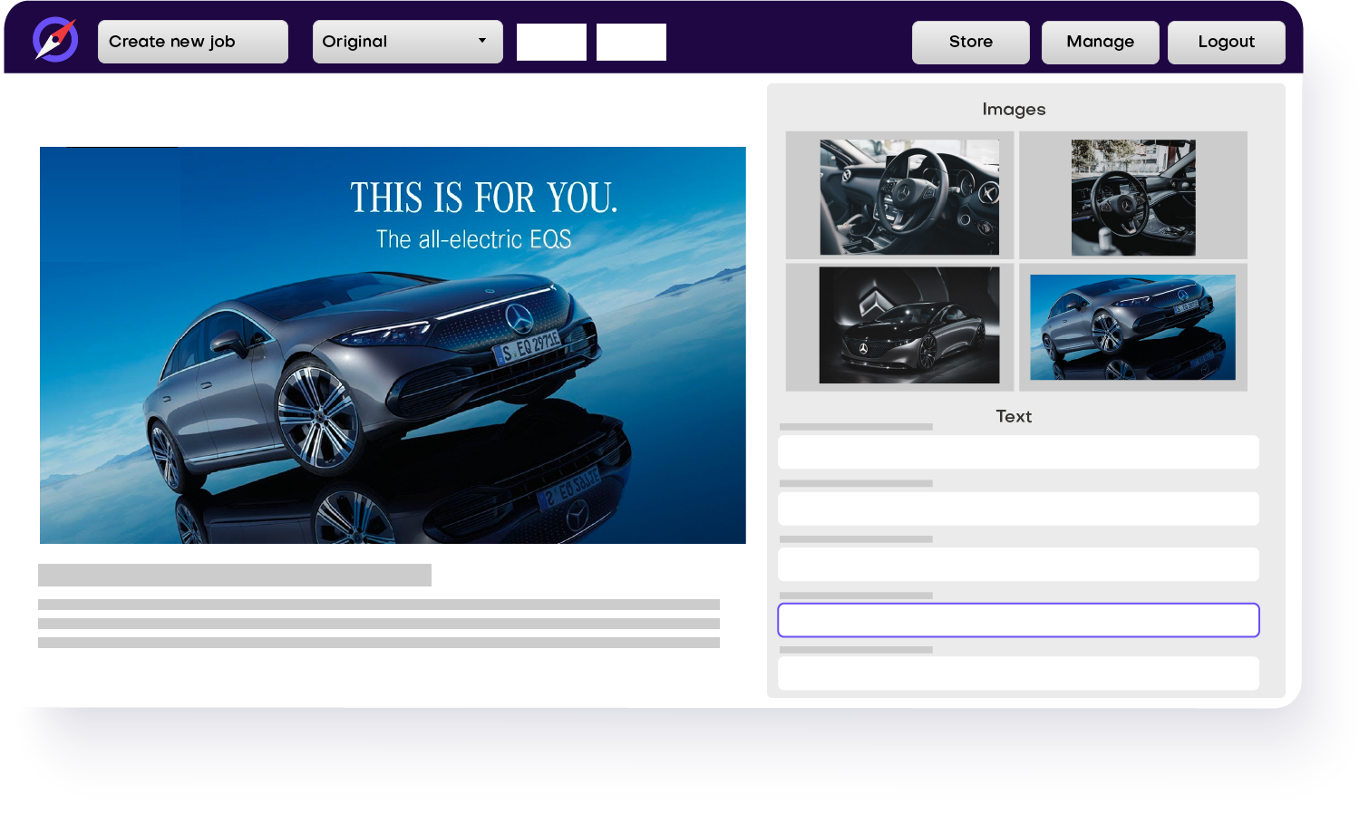The width and height of the screenshot is (1369, 814).
Task: Click the third Text input field
Action: (1018, 564)
